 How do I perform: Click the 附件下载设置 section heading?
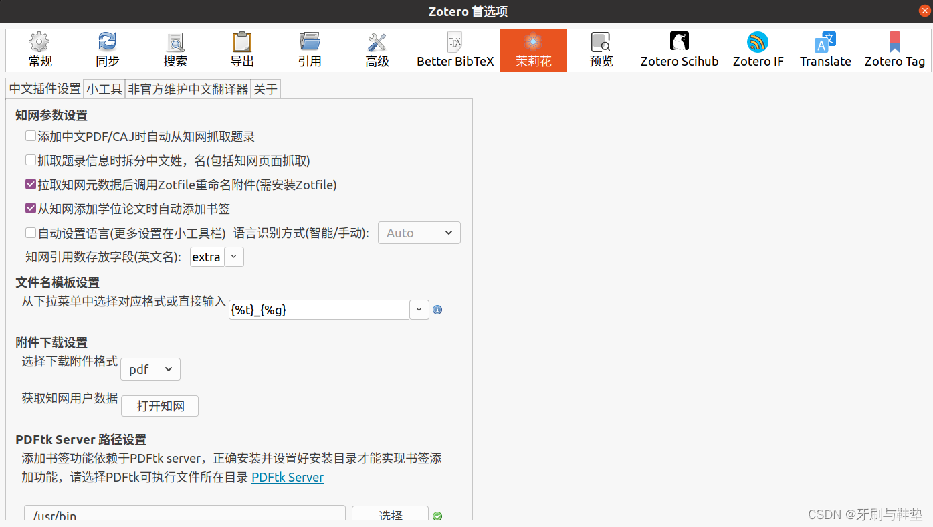tap(51, 342)
